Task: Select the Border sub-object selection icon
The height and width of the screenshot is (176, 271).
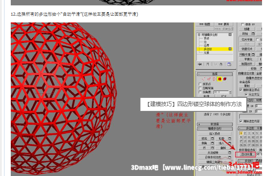Action: point(214,79)
